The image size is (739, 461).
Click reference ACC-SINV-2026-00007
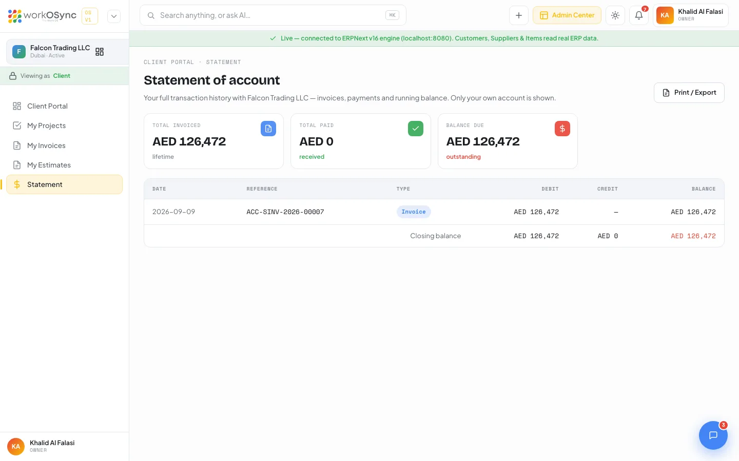(285, 212)
